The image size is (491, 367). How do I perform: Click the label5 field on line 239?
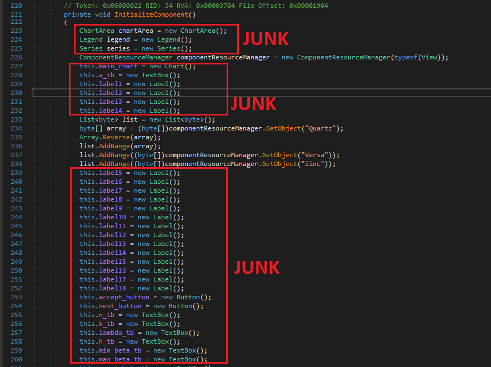[x=111, y=173]
